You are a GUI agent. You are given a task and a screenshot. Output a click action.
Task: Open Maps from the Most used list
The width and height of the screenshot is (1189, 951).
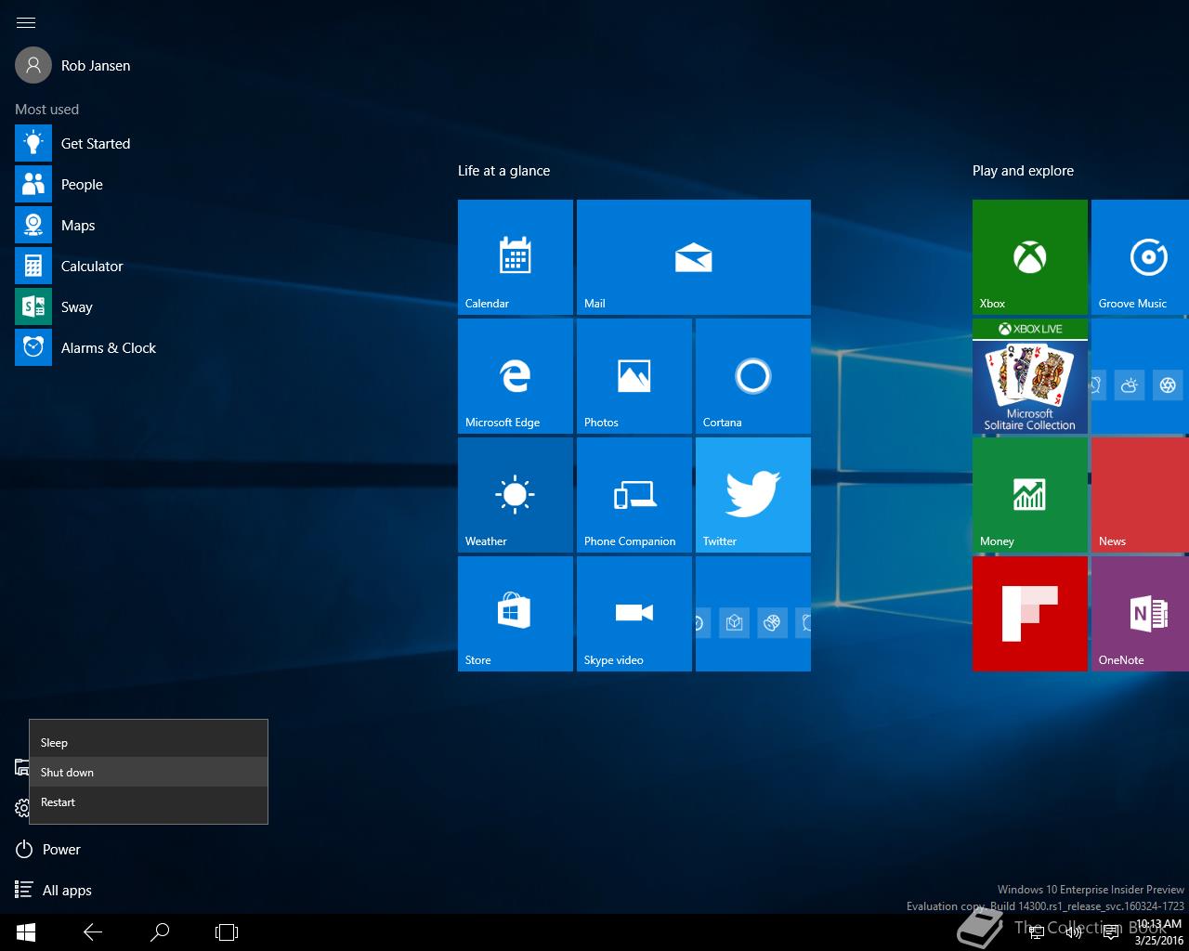click(x=56, y=225)
